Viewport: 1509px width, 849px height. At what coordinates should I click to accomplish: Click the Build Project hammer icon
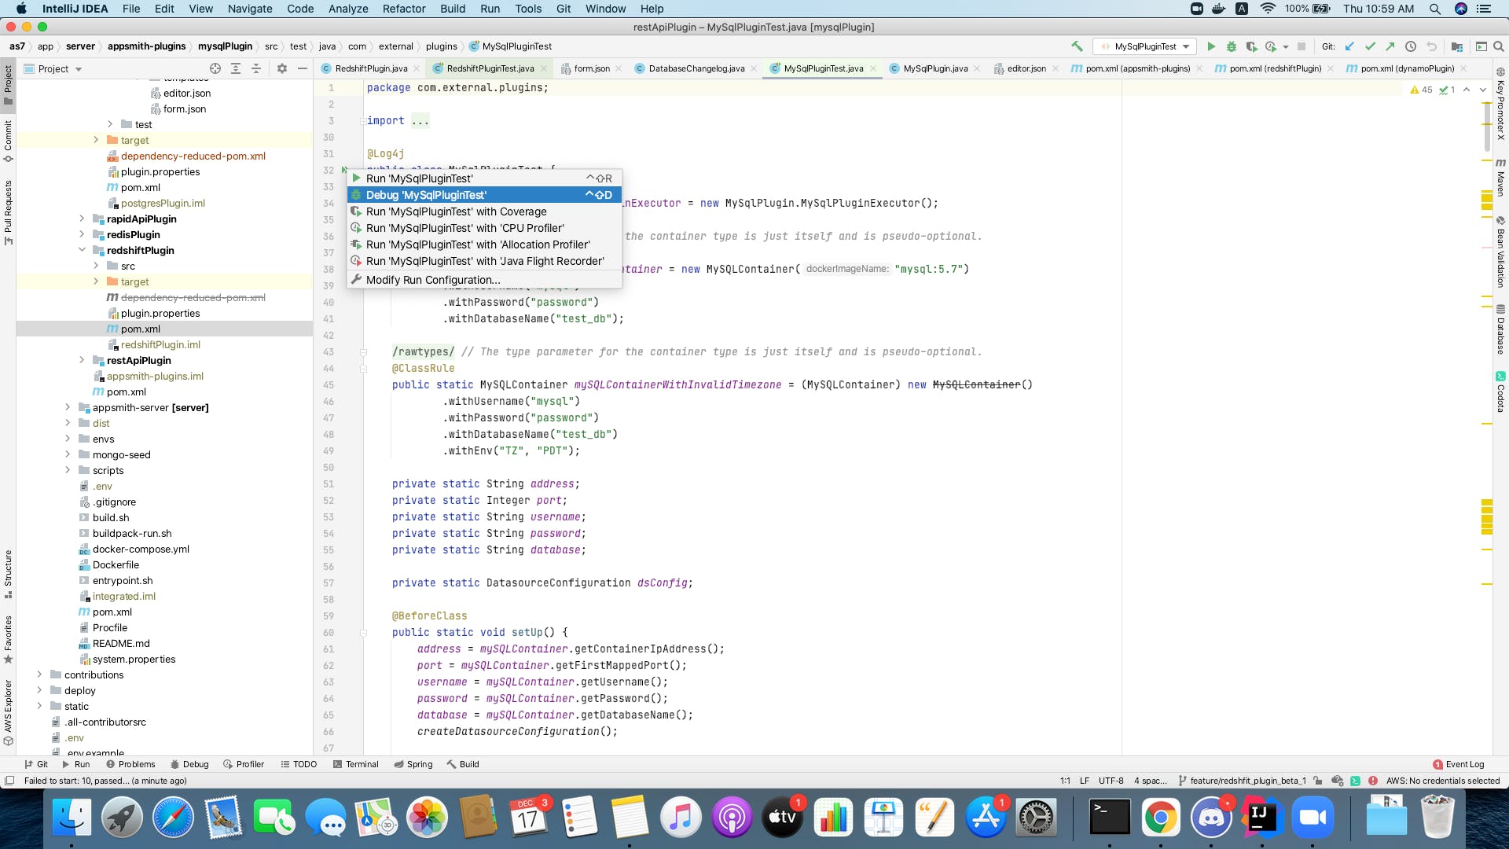pyautogui.click(x=1077, y=46)
